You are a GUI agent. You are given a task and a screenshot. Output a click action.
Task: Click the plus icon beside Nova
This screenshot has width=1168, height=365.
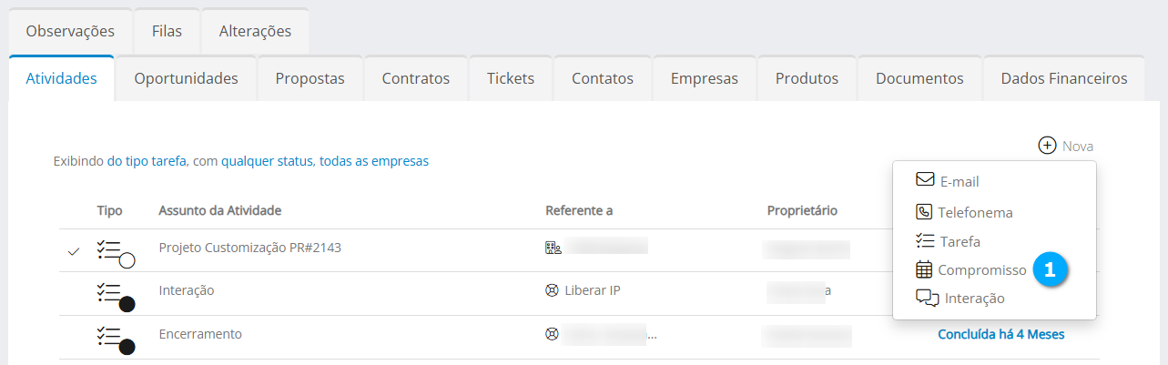click(1047, 146)
